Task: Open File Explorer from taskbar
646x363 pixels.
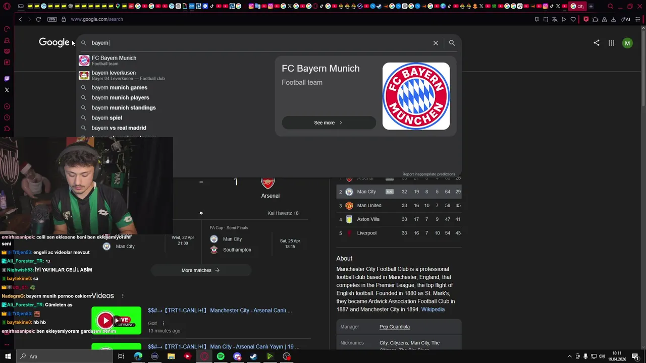Action: click(171, 356)
